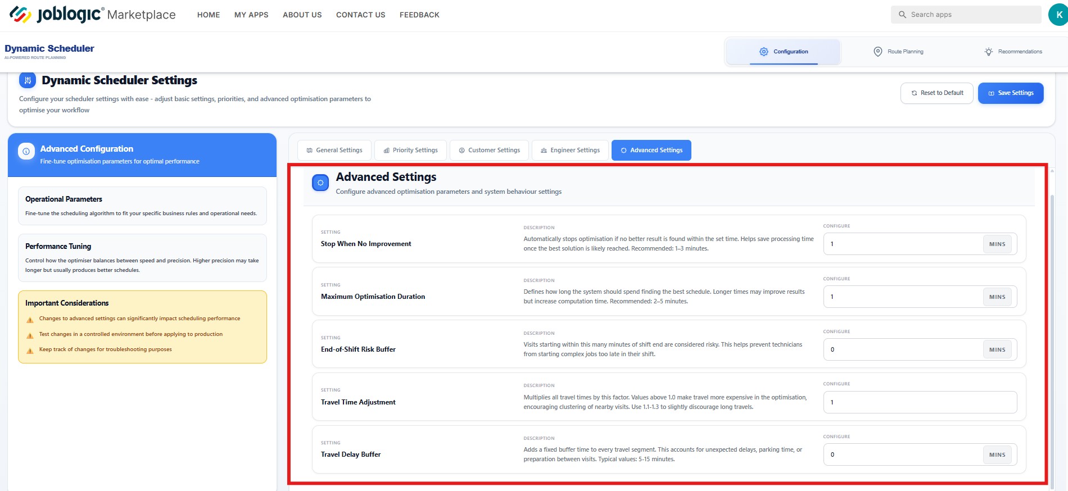This screenshot has width=1068, height=491.
Task: Select the Advanced Settings tab
Action: (x=651, y=150)
